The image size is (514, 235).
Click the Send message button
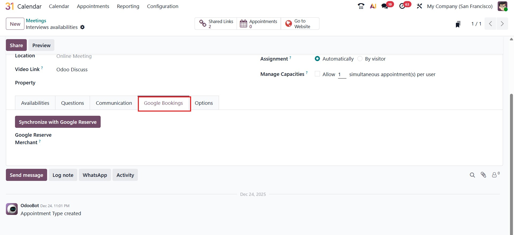[27, 175]
